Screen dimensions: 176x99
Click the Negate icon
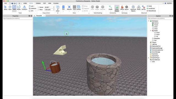click(97, 7)
